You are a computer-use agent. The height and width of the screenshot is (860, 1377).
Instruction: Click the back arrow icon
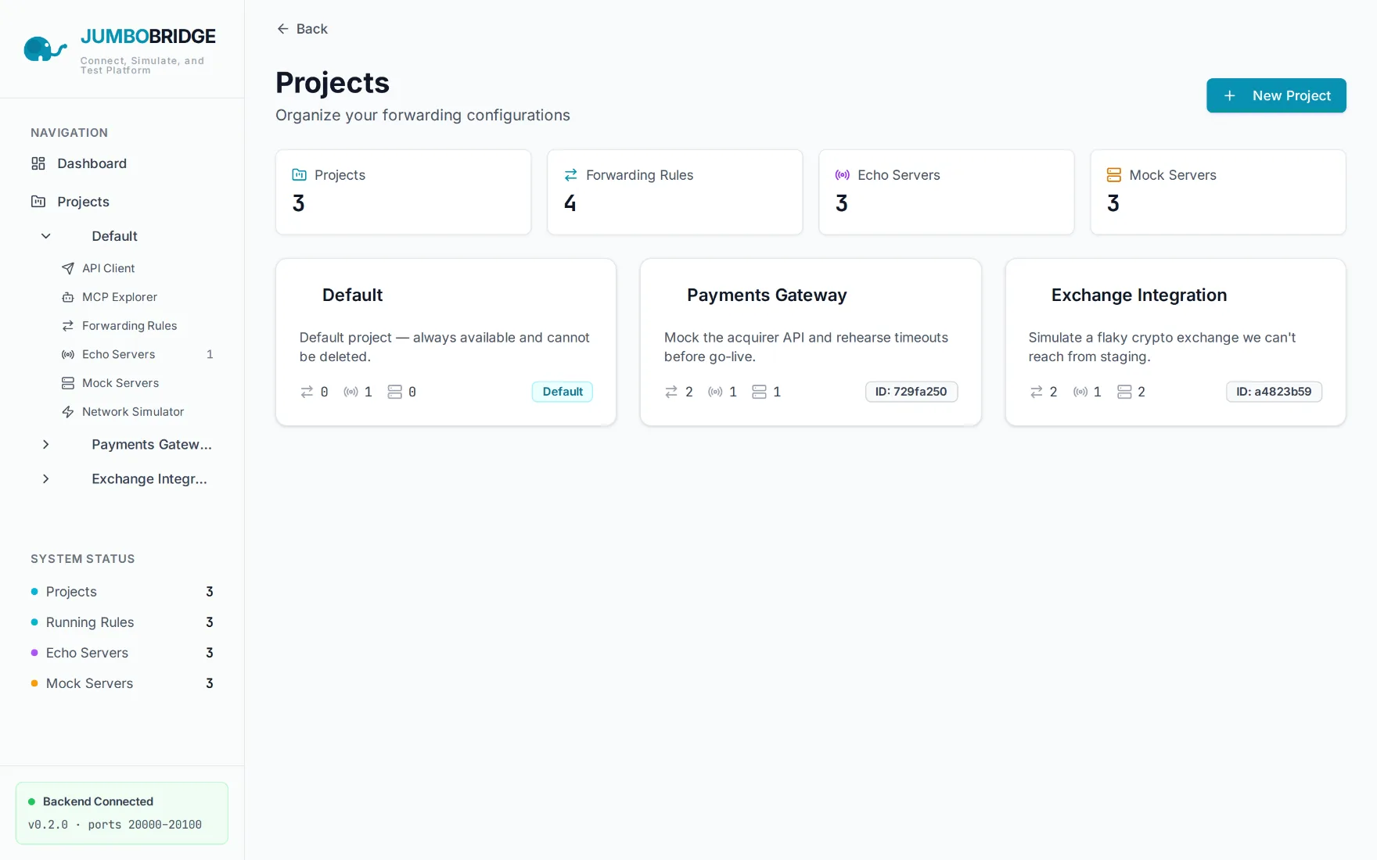coord(283,29)
